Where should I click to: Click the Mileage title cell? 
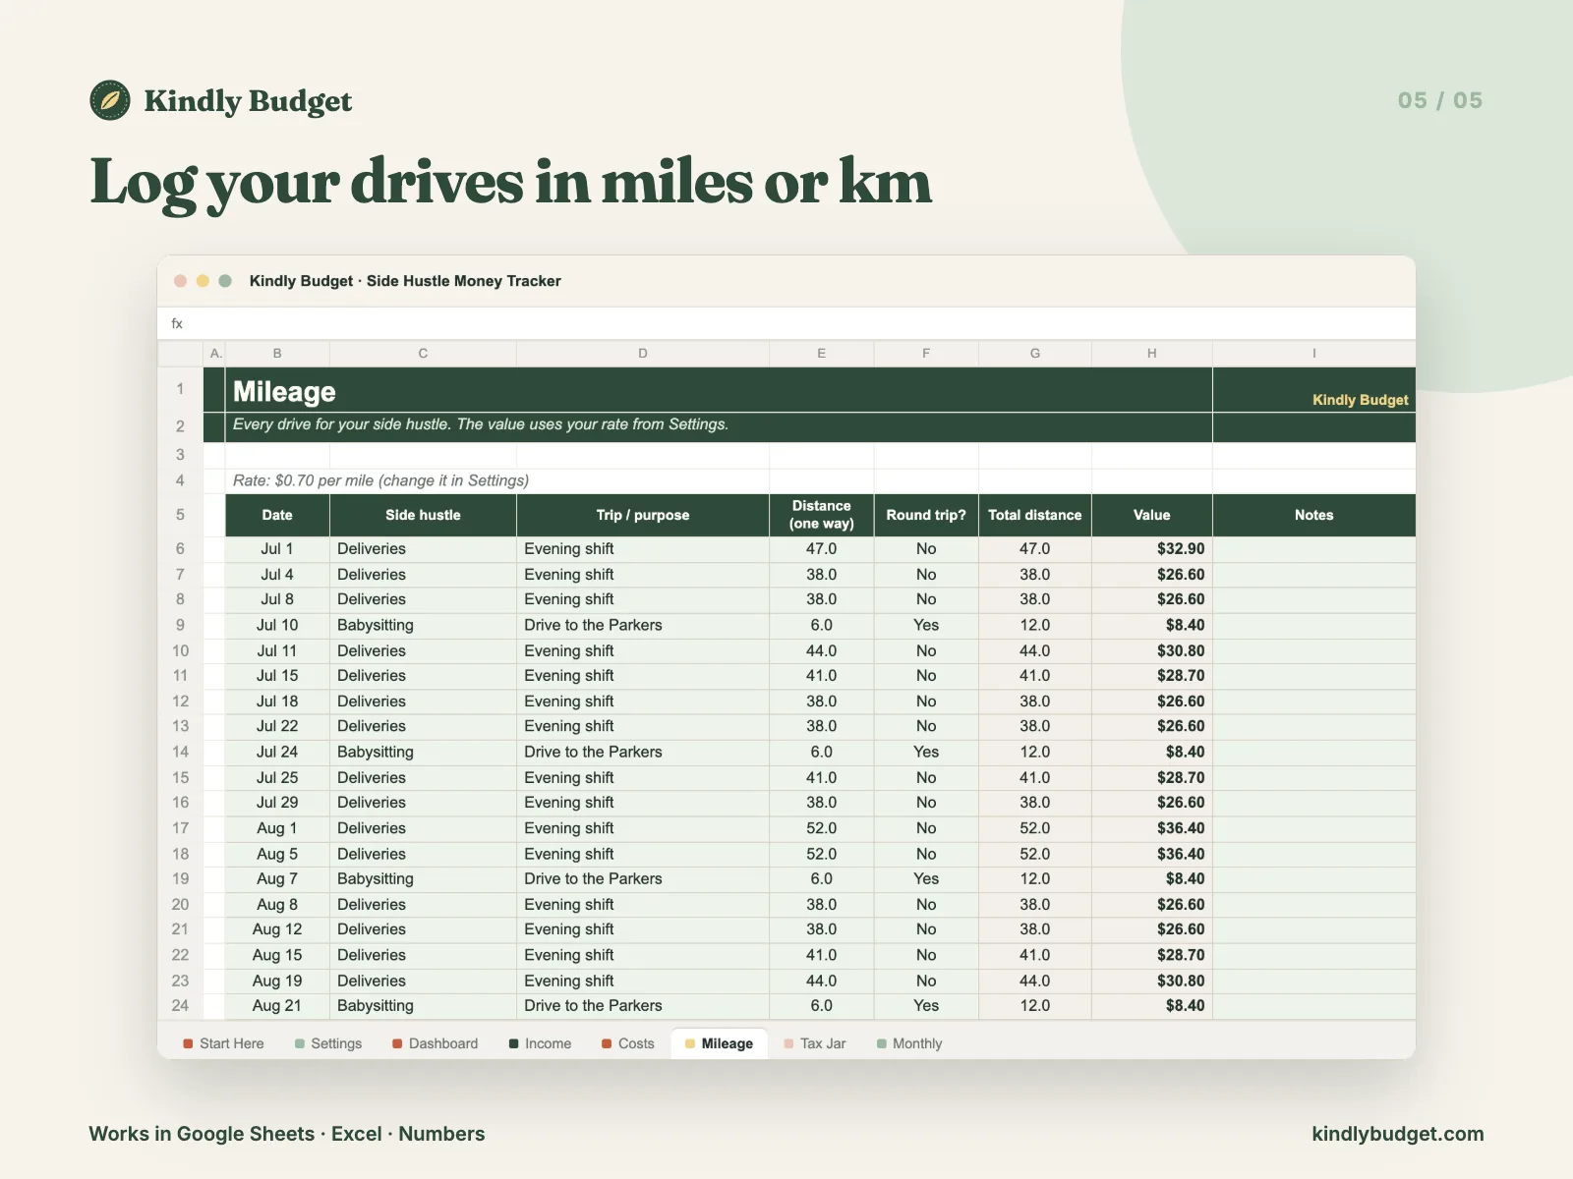[x=719, y=390]
